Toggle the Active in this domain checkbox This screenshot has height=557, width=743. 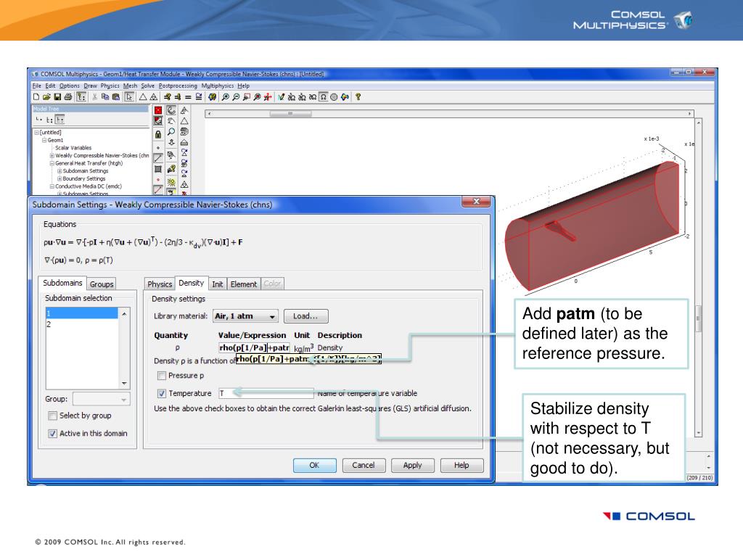[52, 434]
